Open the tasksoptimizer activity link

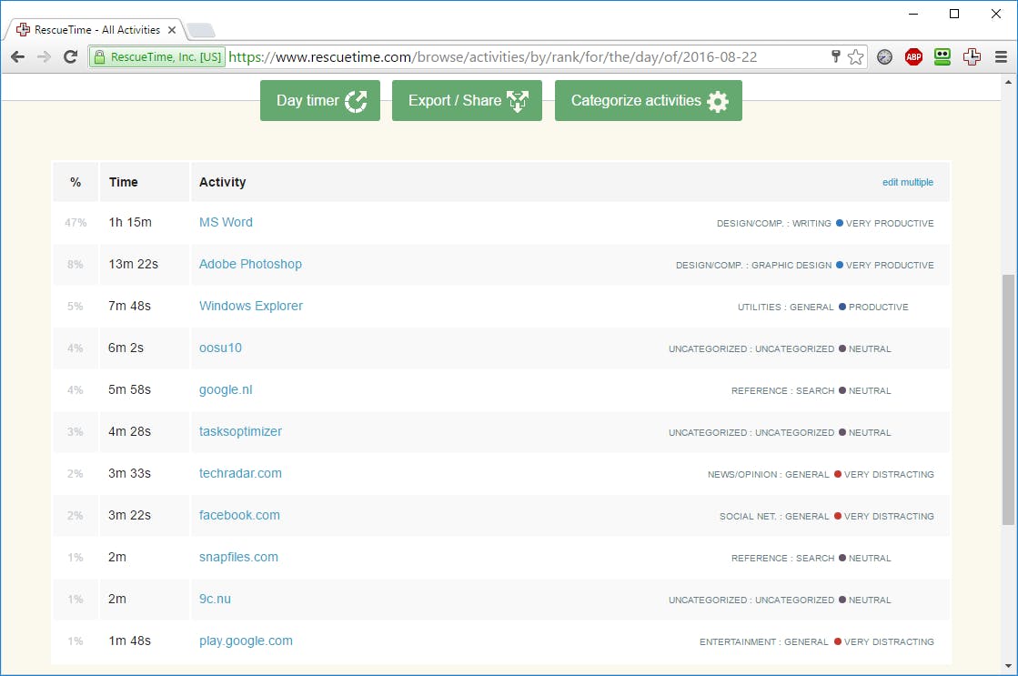[x=240, y=432]
